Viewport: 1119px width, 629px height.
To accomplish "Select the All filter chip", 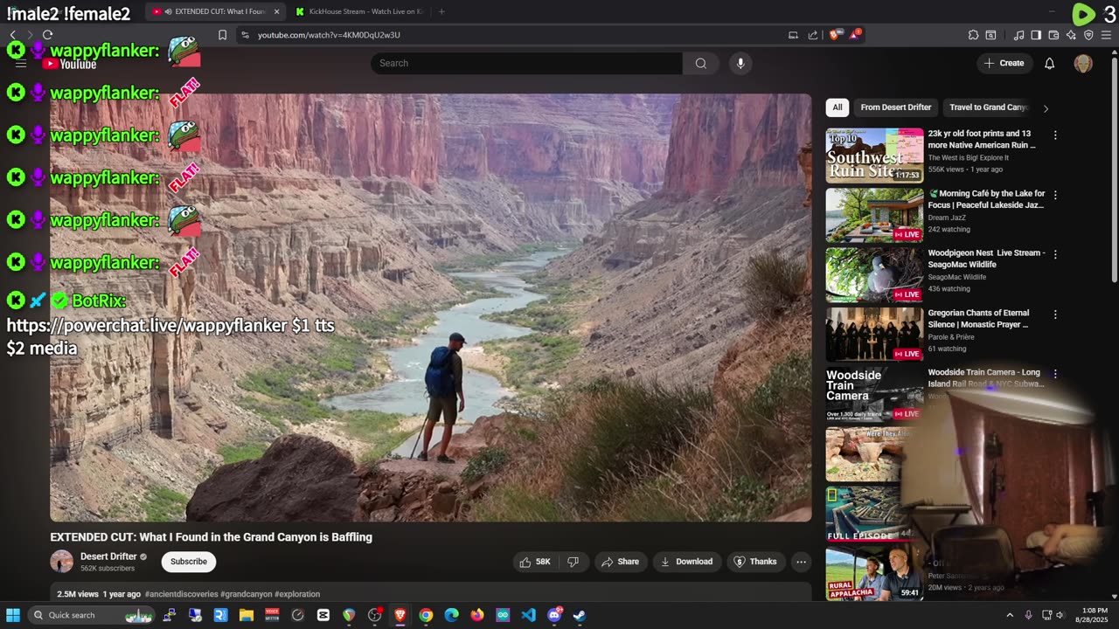I will (838, 107).
